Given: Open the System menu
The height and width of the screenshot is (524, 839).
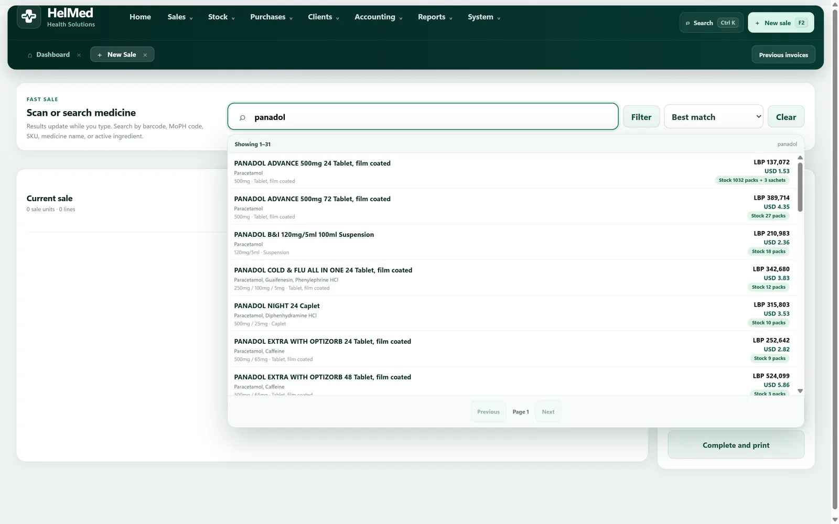Looking at the screenshot, I should 483,17.
